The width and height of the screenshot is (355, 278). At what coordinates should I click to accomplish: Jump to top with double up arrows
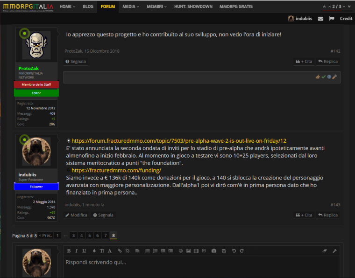324,7
